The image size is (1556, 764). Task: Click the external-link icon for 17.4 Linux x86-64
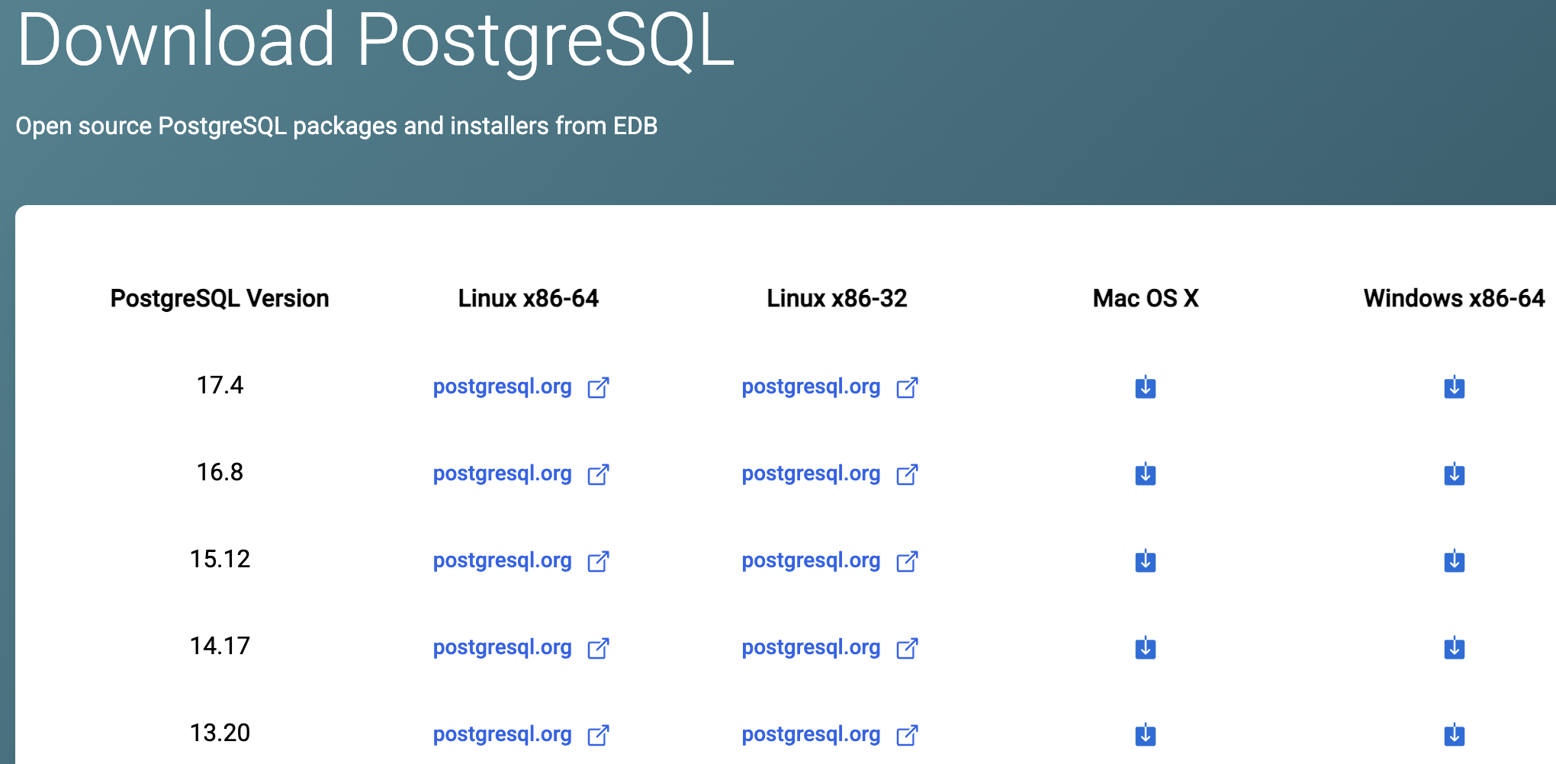click(599, 387)
